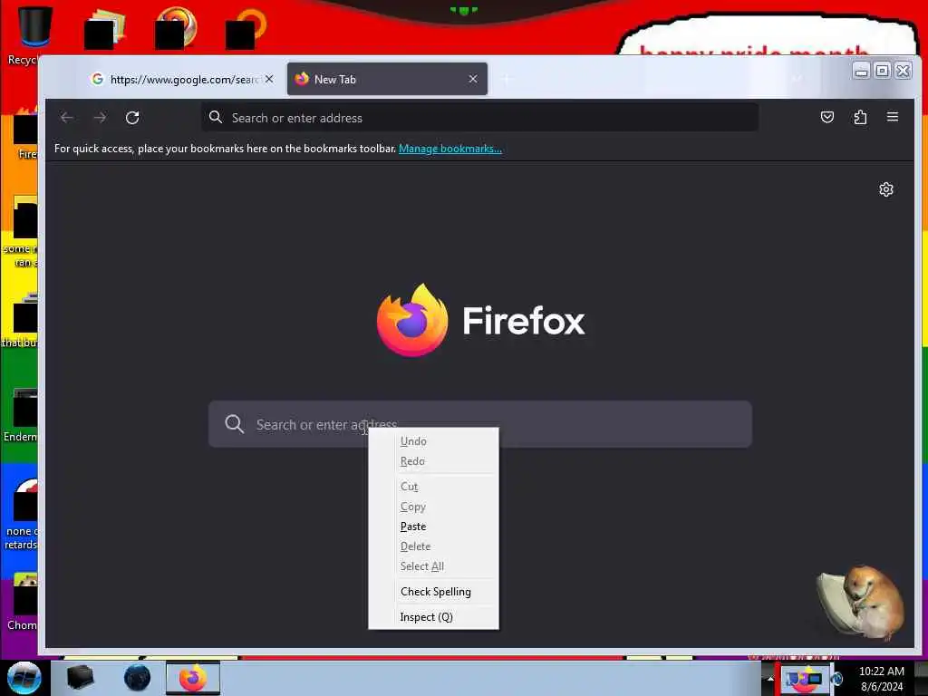Choose Copy in the context menu
The height and width of the screenshot is (696, 928).
pos(433,507)
